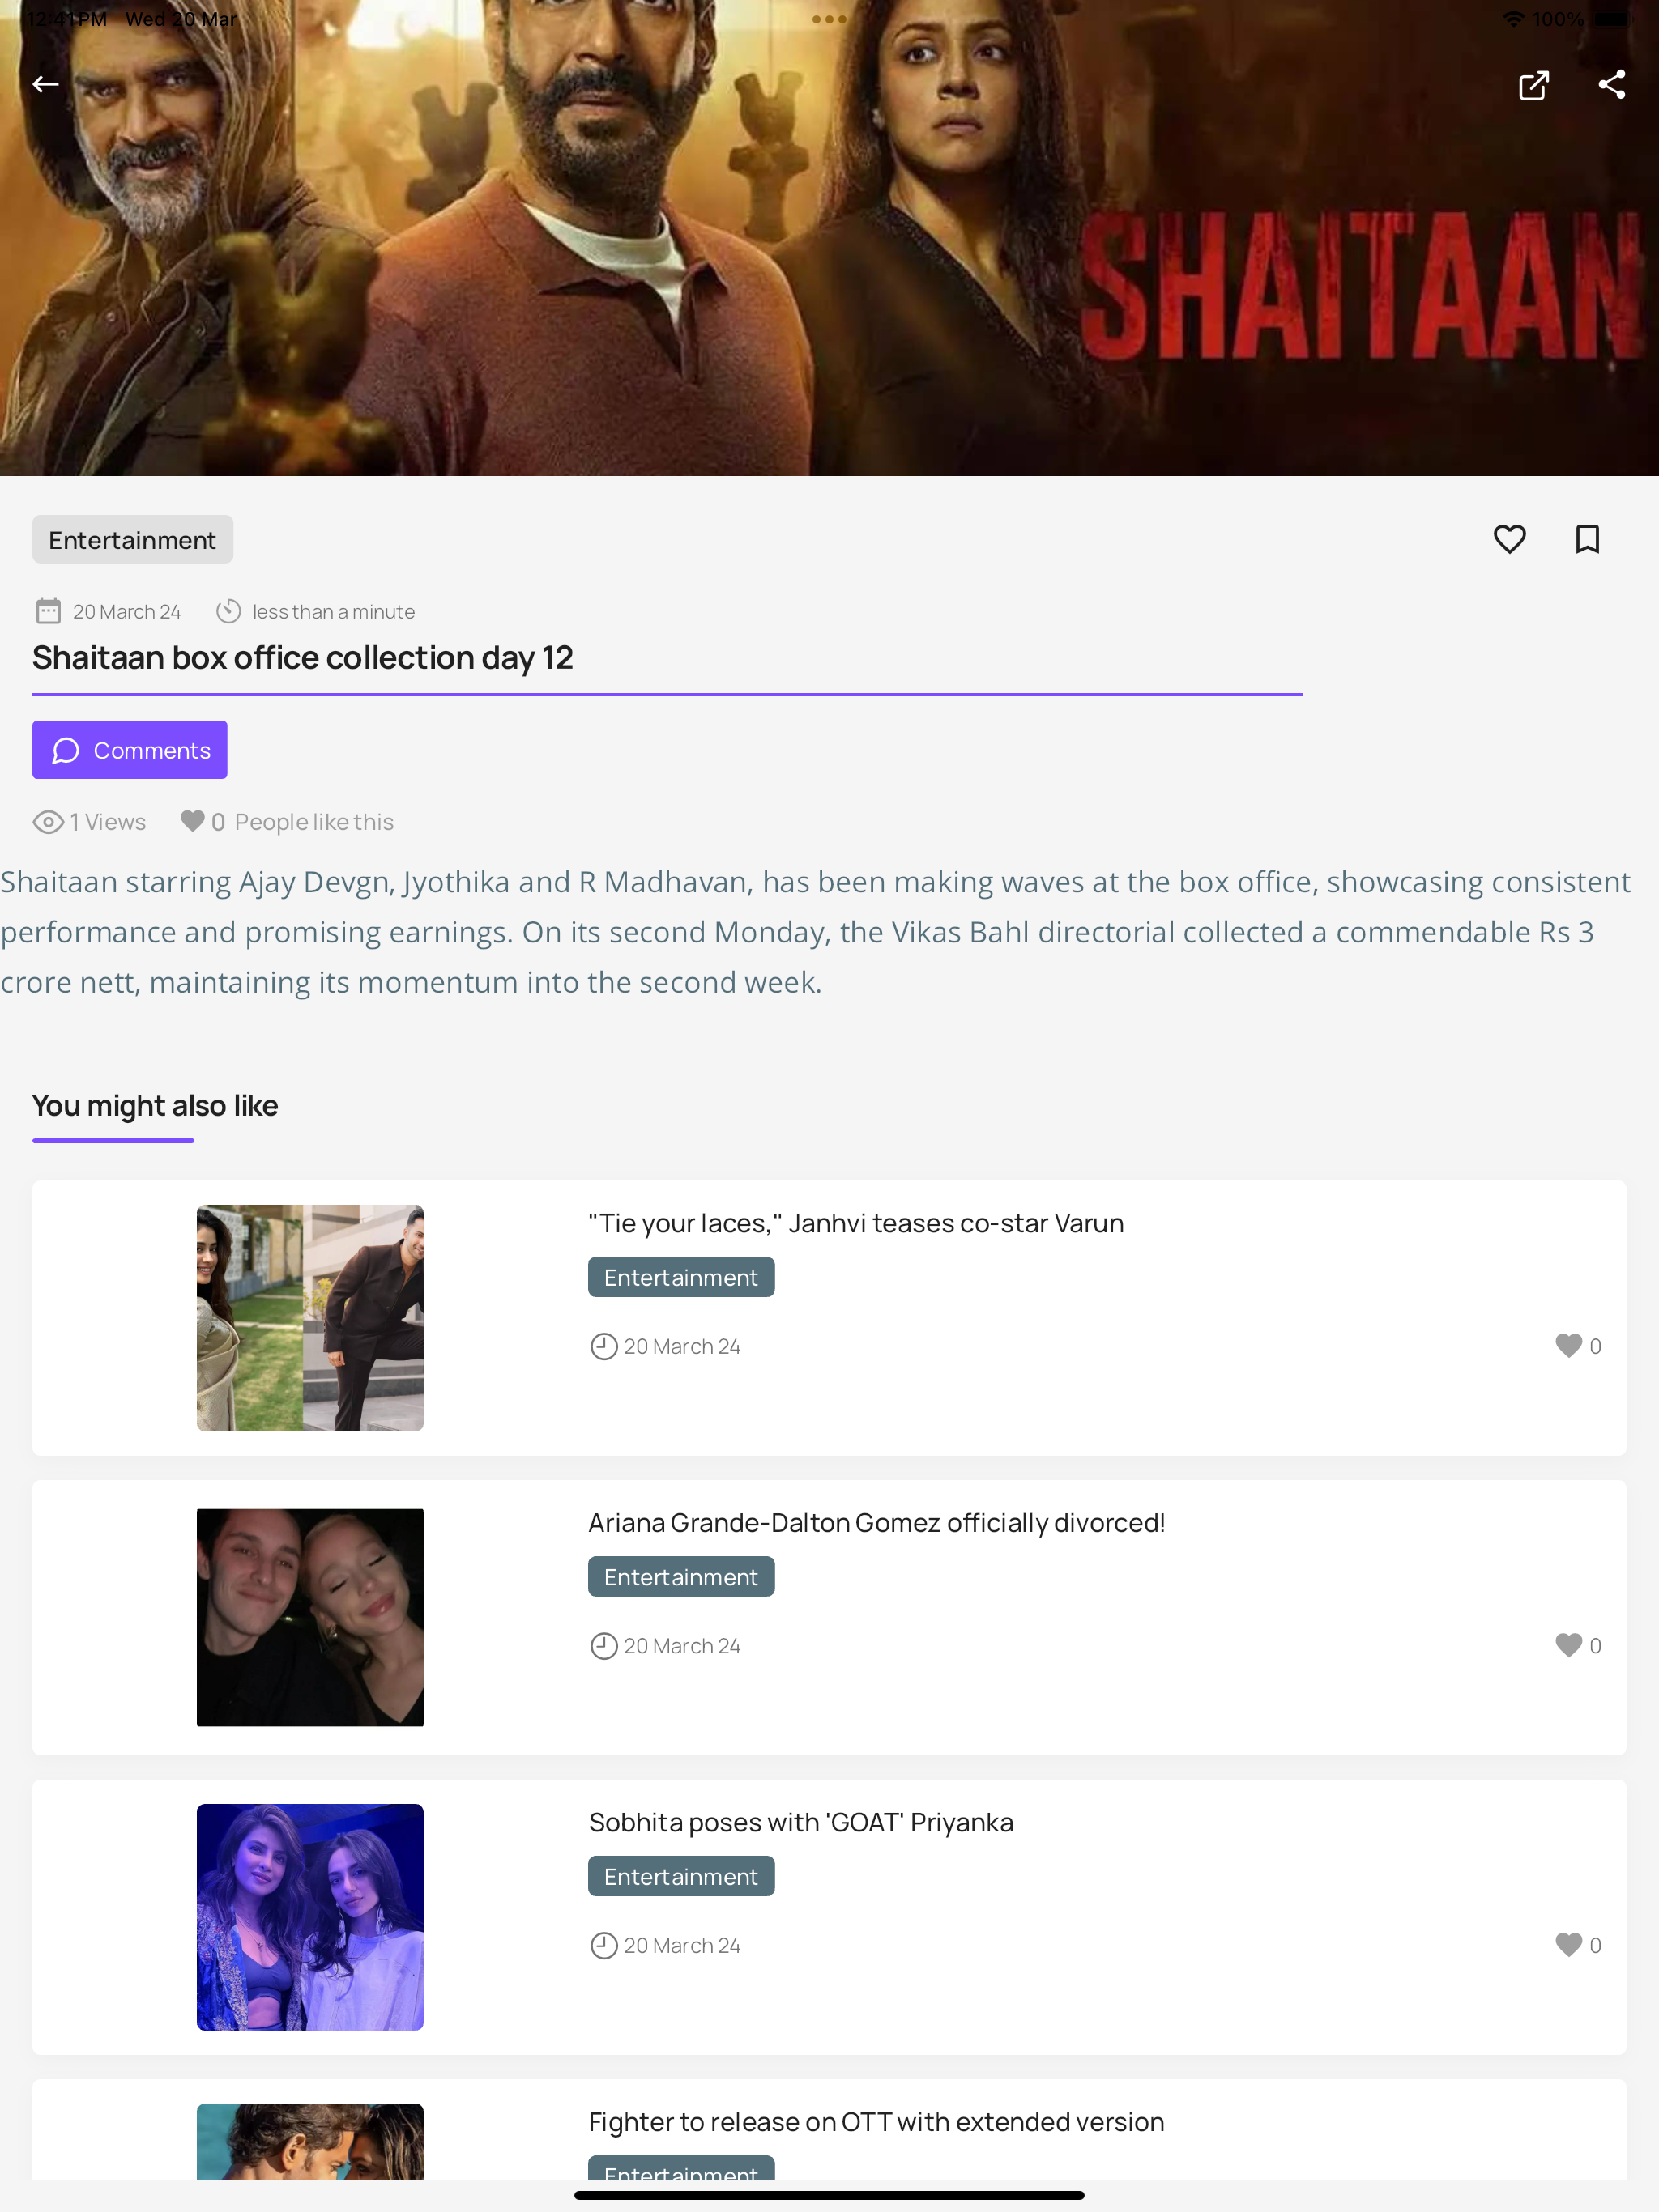Tap the Entertainment category chip under the banner
Screen dimensions: 1659x2212
132,540
